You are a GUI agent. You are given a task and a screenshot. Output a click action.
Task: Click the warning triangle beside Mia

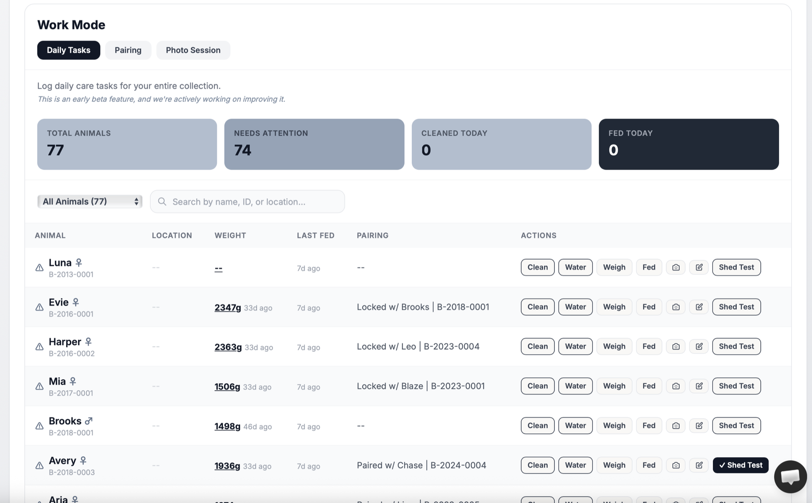(39, 386)
